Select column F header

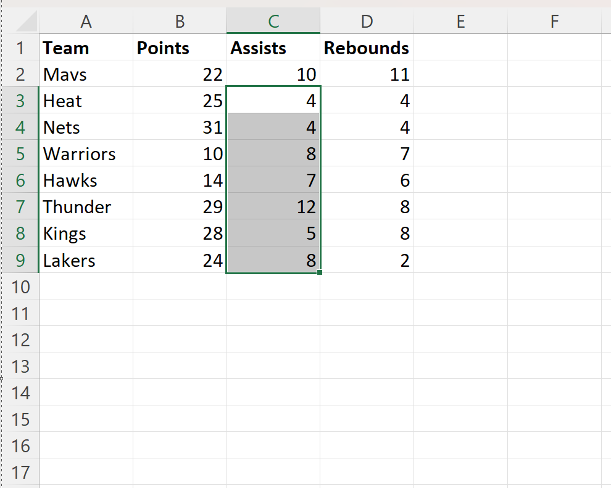click(x=554, y=21)
